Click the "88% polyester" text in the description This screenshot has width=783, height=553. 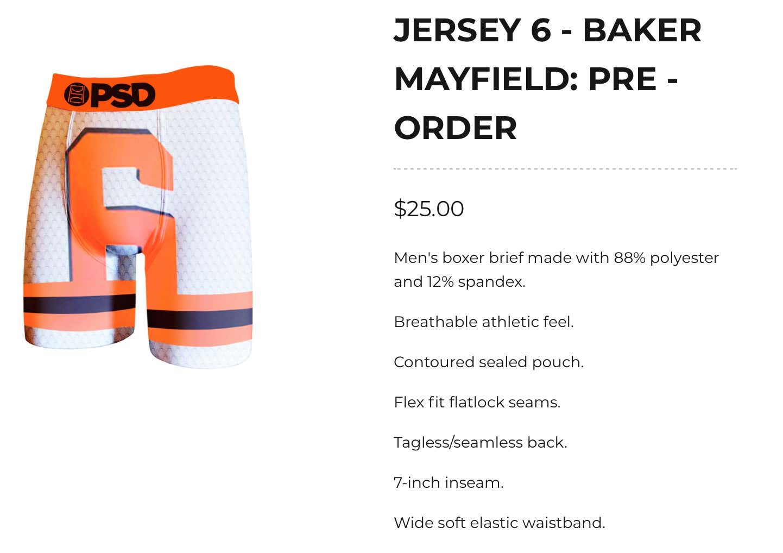[666, 257]
